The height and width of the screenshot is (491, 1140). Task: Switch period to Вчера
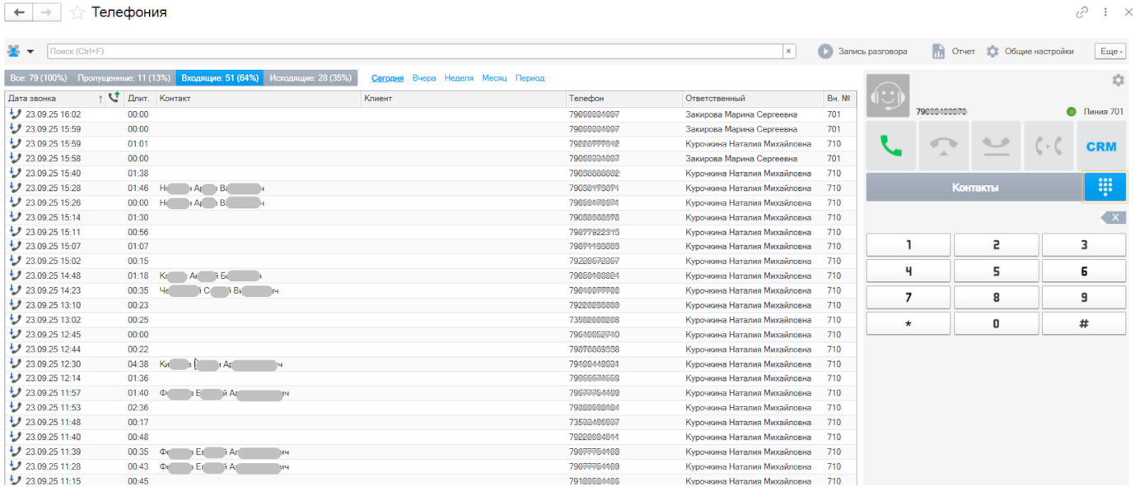point(423,78)
